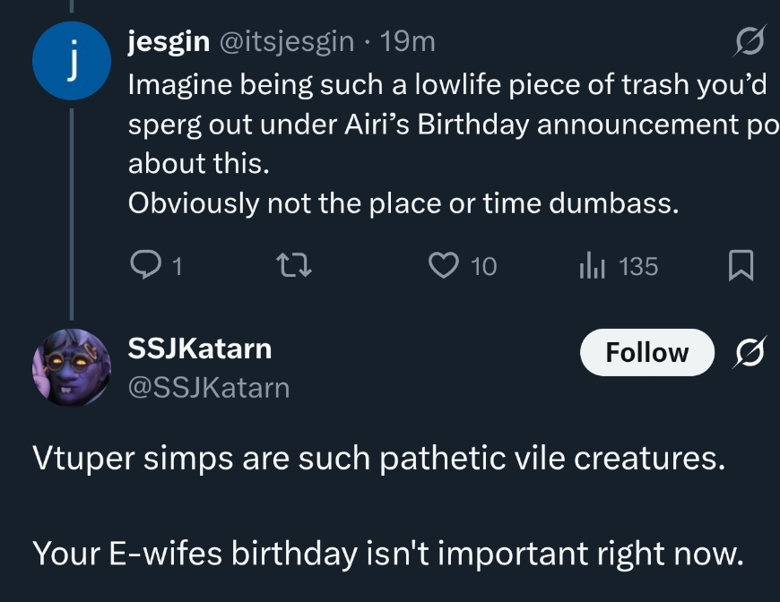Open jesgin's blue letter avatar
The width and height of the screenshot is (780, 602).
coord(71,60)
